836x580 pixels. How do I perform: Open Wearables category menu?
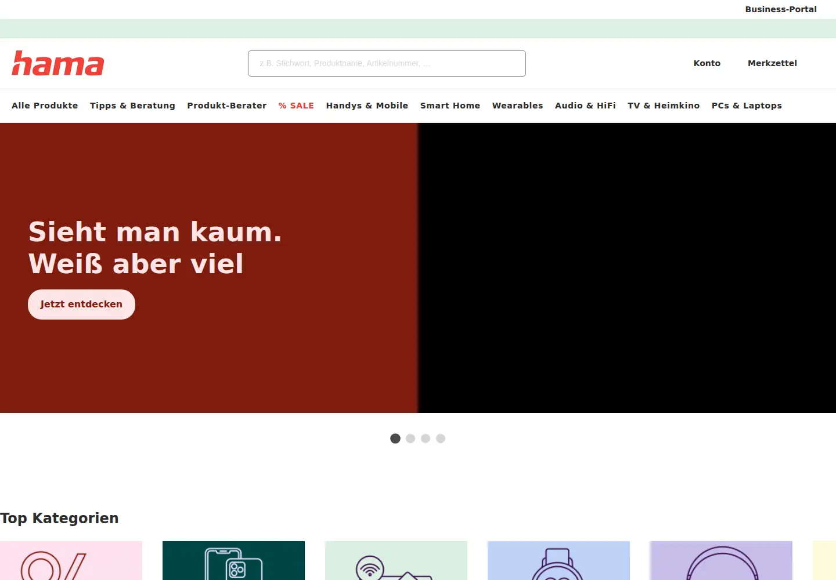click(517, 106)
